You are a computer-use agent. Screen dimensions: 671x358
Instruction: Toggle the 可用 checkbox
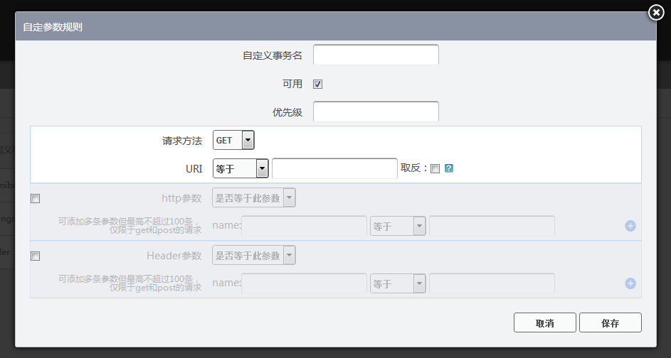tap(318, 84)
